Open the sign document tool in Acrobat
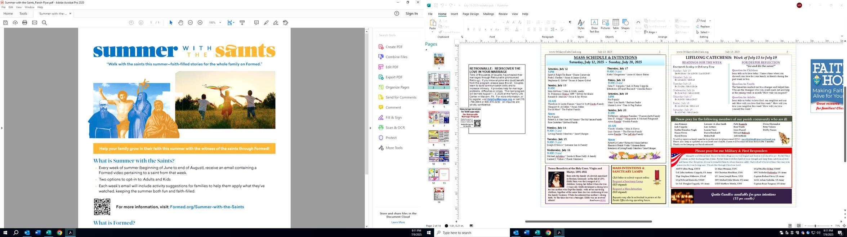Viewport: 847px width, 237px height. 276,23
